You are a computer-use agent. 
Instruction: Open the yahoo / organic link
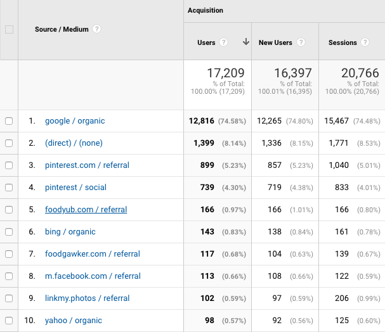pos(74,321)
